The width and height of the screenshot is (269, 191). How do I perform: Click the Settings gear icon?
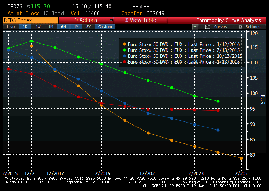pos(240,27)
